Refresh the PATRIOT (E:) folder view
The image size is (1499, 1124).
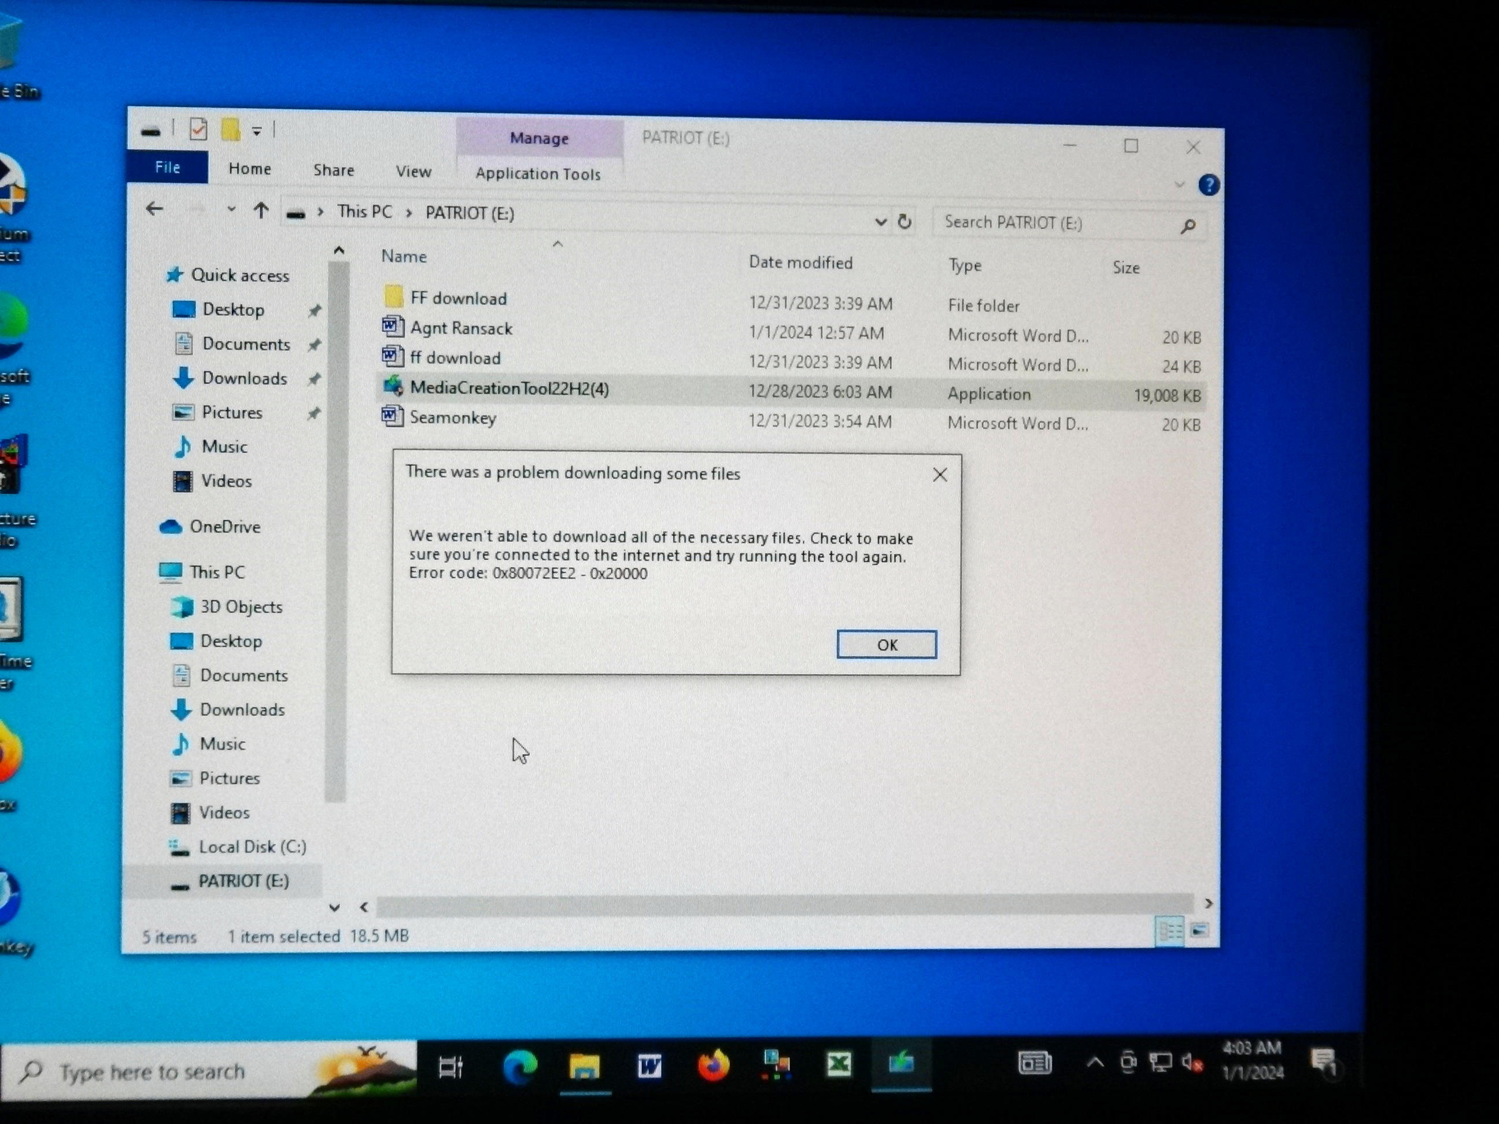point(904,221)
